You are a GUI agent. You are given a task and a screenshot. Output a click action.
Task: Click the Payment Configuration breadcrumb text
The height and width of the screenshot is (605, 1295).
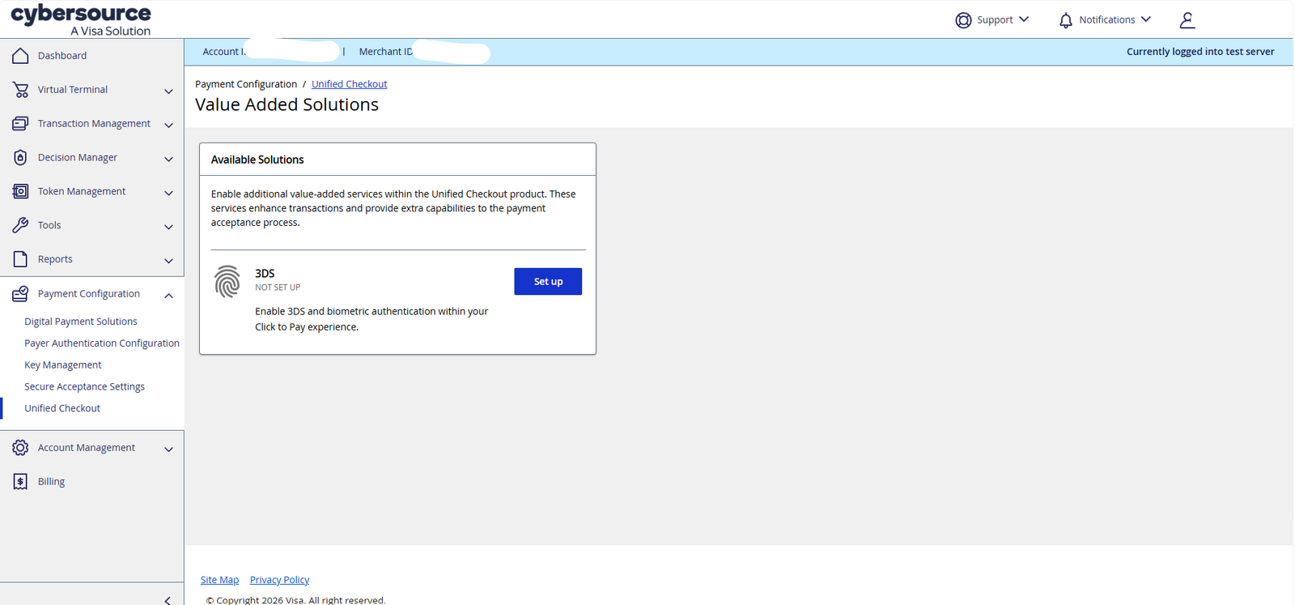[x=246, y=84]
